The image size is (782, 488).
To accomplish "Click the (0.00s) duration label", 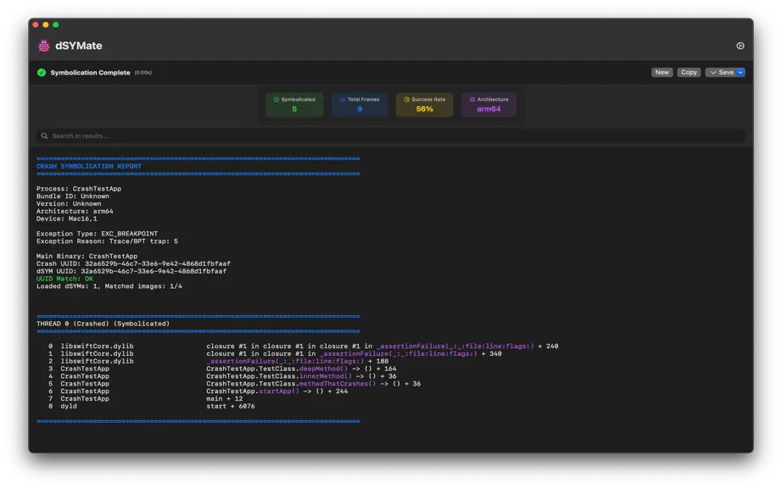I will tap(143, 73).
